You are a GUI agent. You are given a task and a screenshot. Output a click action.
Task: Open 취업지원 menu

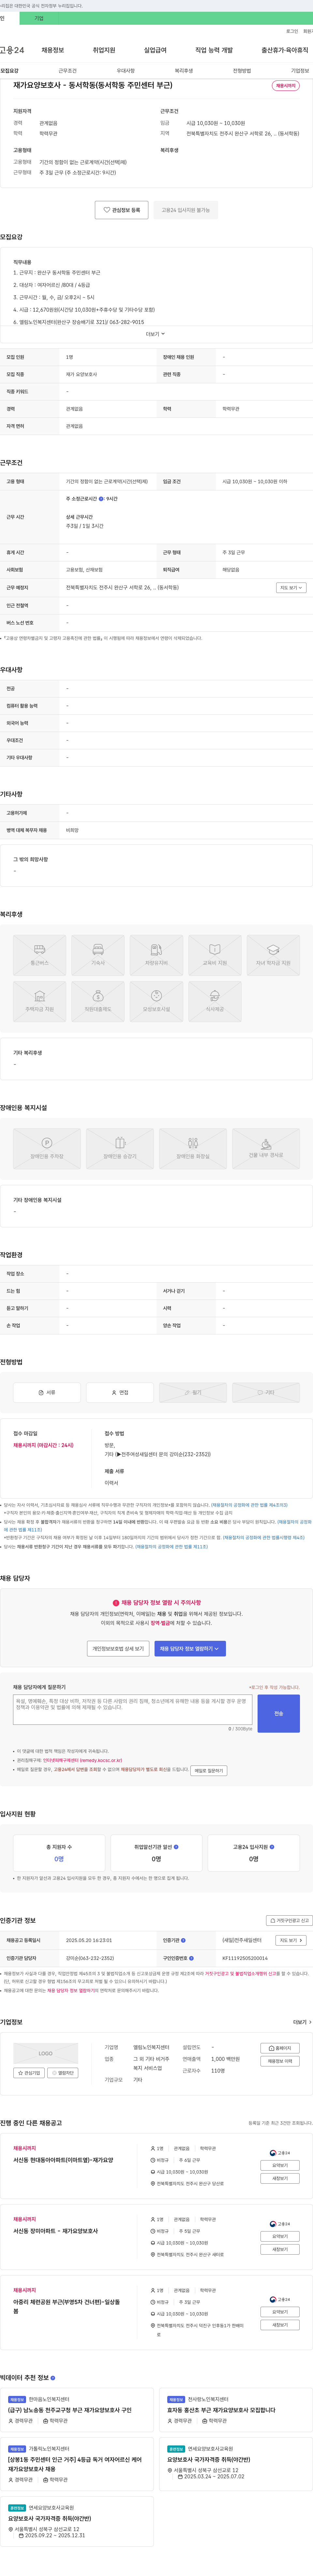[104, 50]
